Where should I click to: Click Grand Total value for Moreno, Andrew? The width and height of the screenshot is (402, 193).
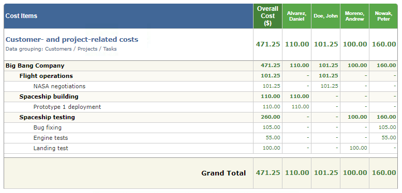click(x=355, y=173)
